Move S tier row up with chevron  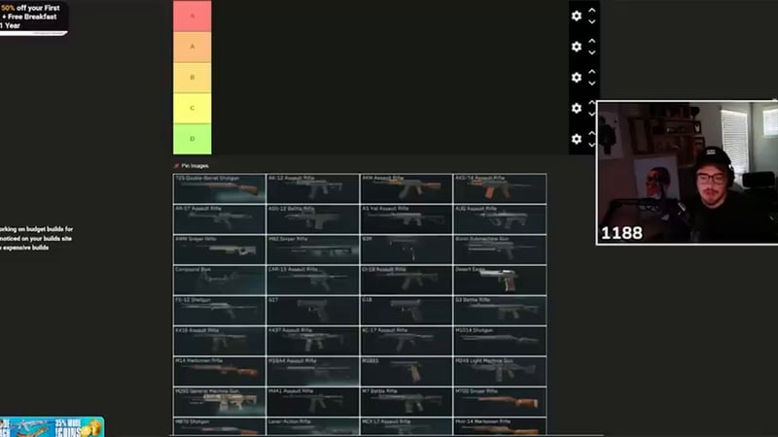(x=592, y=10)
